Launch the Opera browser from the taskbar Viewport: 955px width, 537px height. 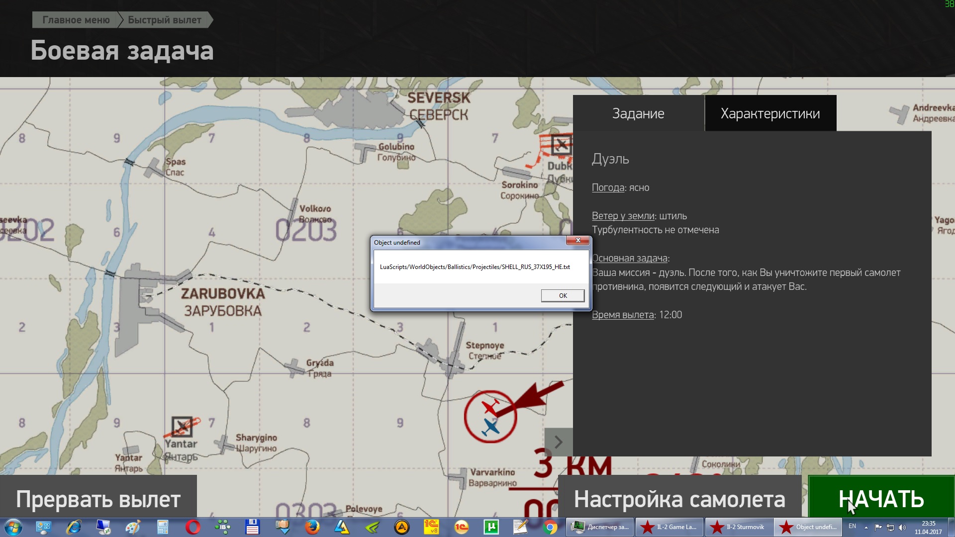coord(193,527)
